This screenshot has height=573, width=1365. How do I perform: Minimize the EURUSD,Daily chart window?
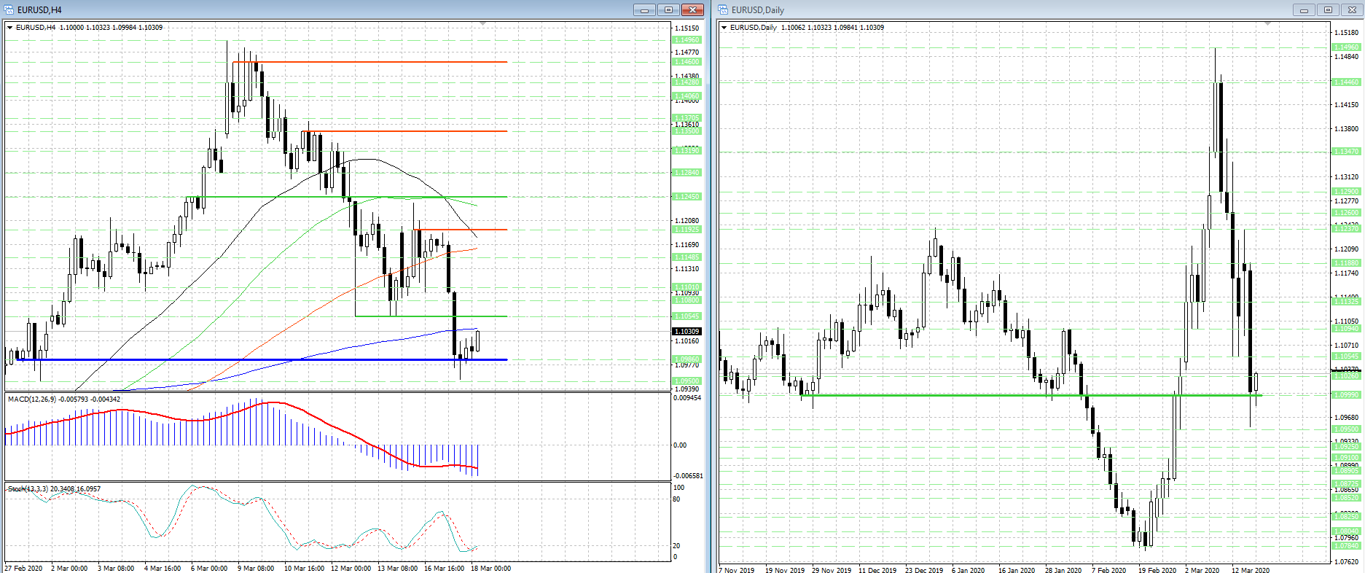tap(1304, 9)
